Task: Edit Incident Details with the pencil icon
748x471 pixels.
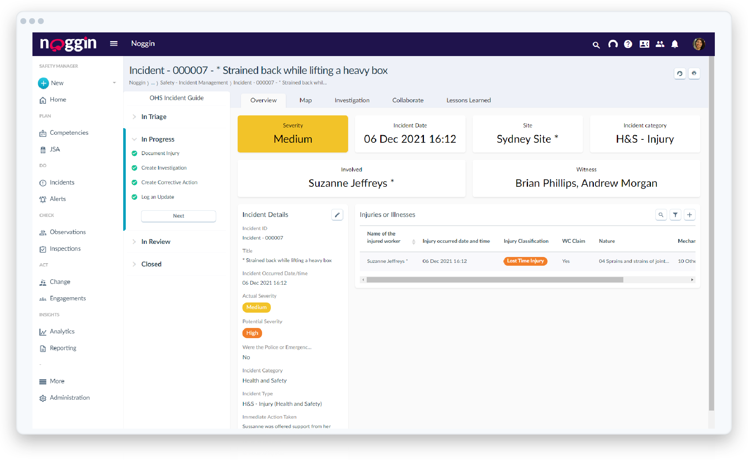Action: [337, 215]
